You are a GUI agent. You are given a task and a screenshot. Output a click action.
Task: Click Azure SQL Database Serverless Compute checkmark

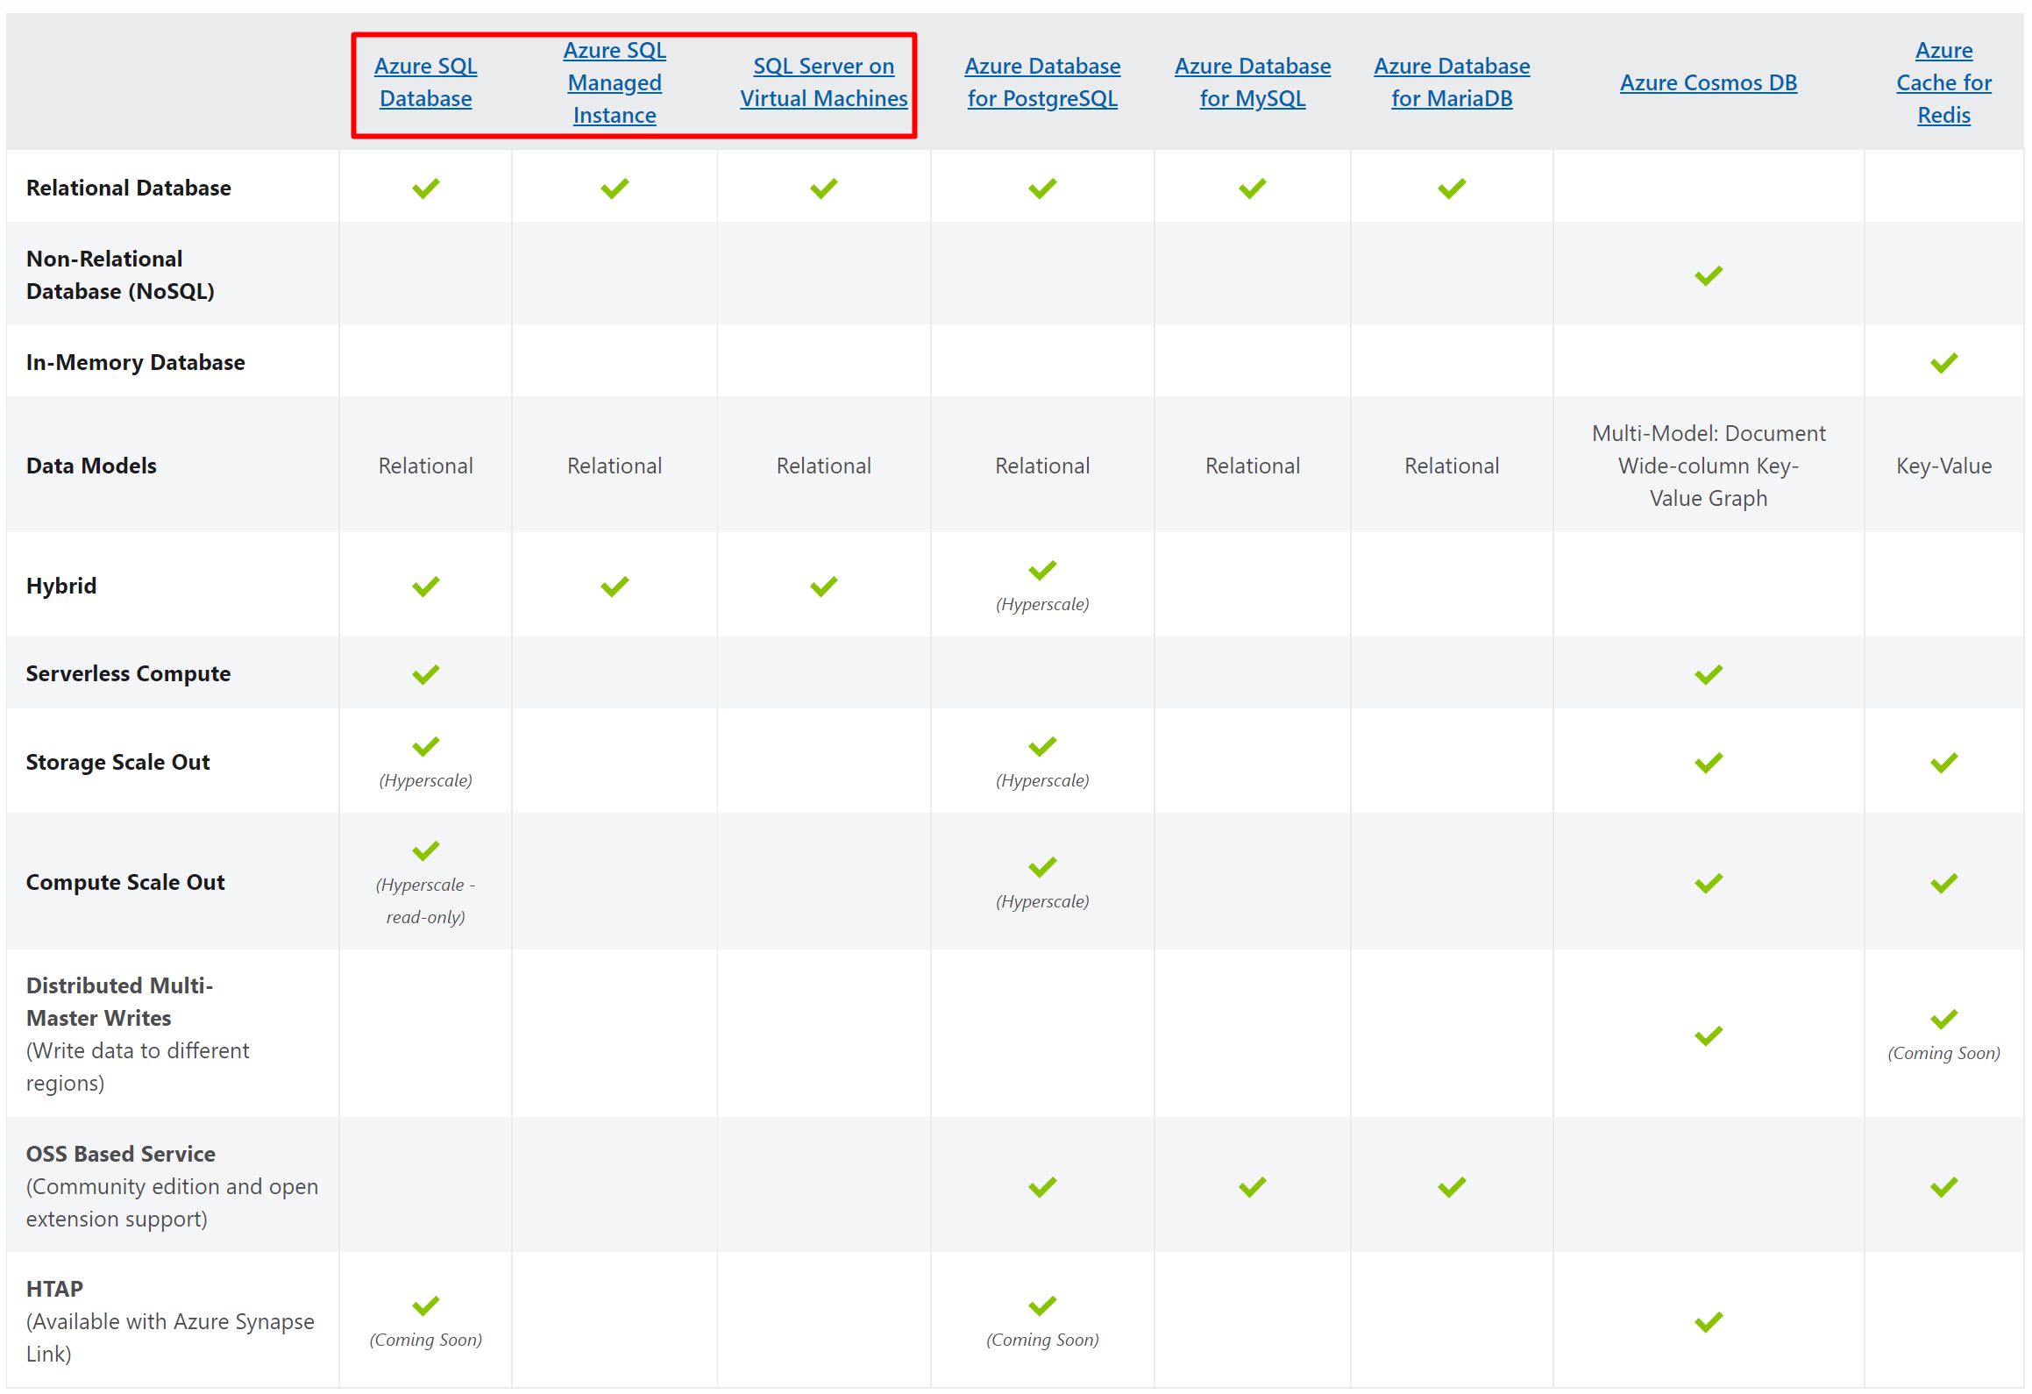click(x=425, y=674)
